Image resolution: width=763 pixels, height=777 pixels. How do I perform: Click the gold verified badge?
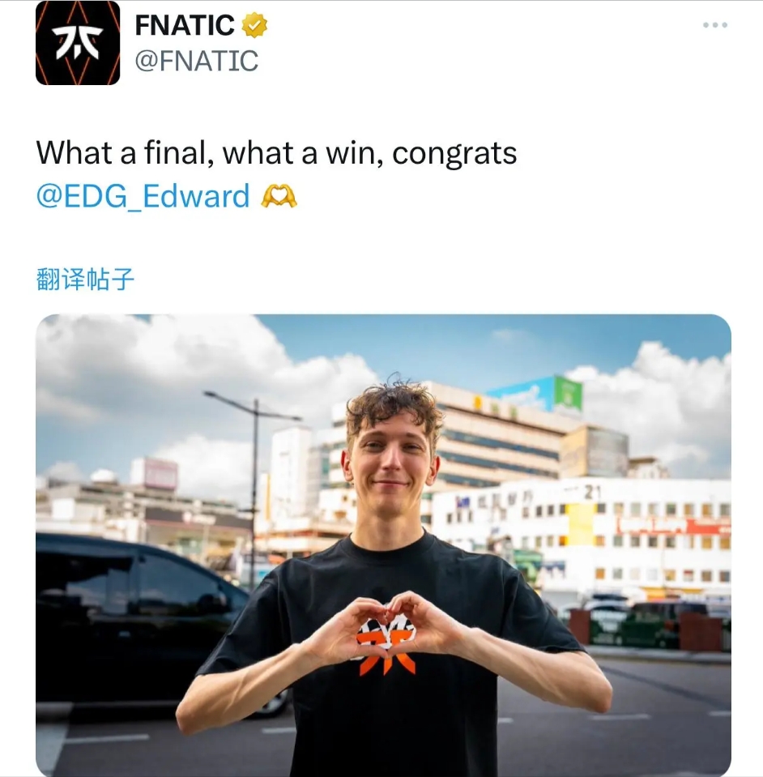254,26
